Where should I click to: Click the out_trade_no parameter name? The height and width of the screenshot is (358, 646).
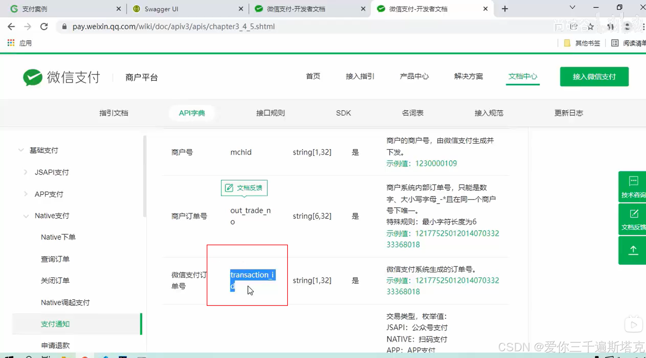coord(250,216)
